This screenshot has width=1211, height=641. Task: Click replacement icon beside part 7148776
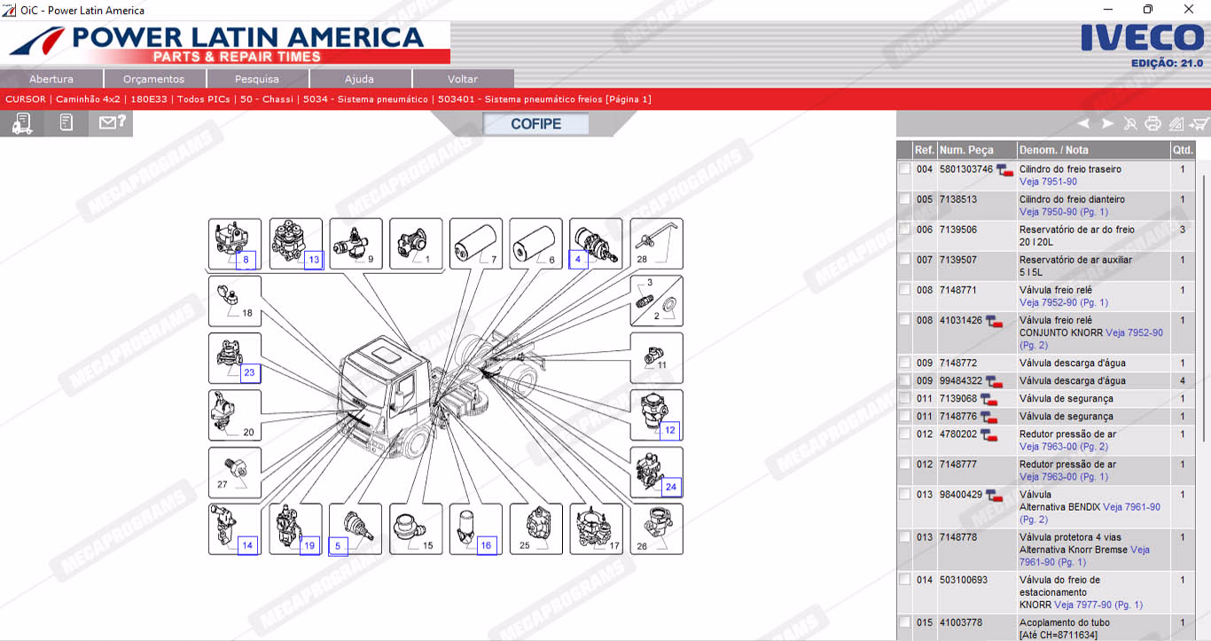coord(988,417)
